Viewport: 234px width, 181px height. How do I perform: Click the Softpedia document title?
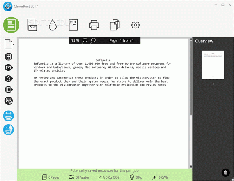[103, 60]
